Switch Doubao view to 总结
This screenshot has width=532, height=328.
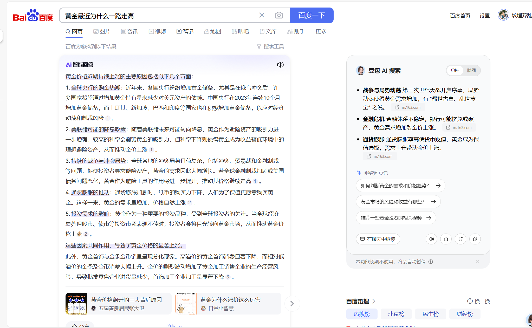coord(455,70)
